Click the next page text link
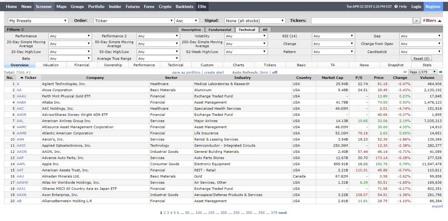 283,213
